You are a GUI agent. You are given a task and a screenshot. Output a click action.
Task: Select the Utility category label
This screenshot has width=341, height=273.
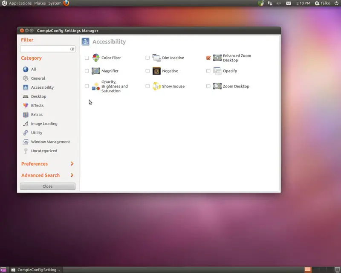(x=37, y=133)
